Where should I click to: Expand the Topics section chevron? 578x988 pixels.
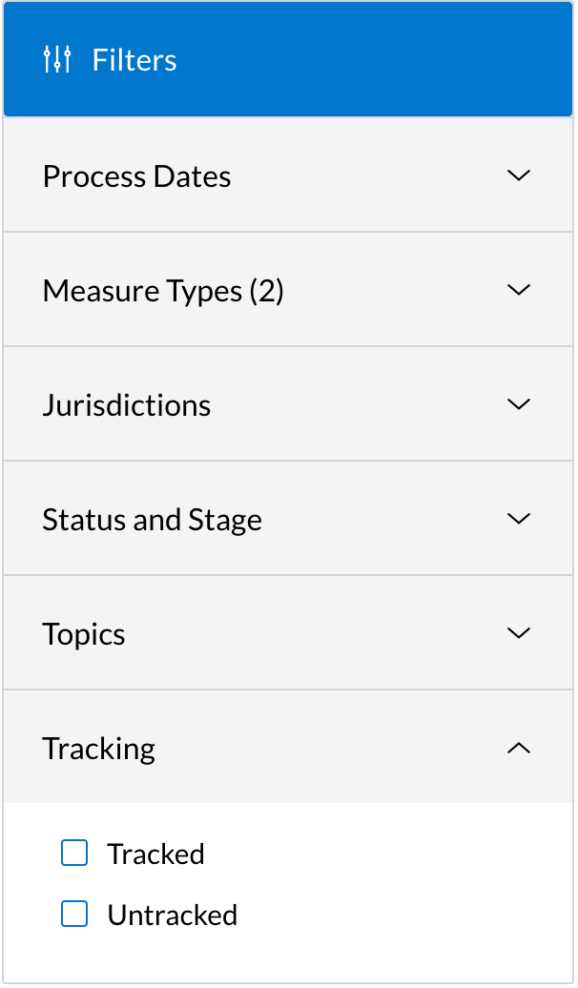point(519,633)
